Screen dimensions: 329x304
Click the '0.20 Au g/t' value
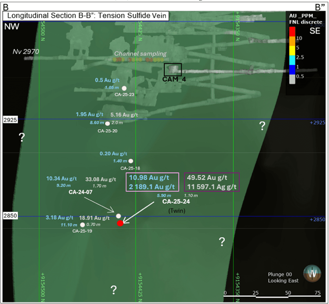[x=113, y=154]
